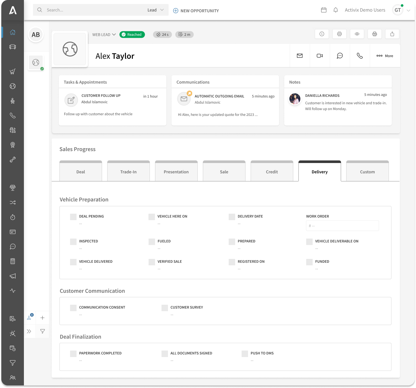Viewport: 416px width, 388px height.
Task: Open the gear settings icon above lead card
Action: [x=339, y=34]
